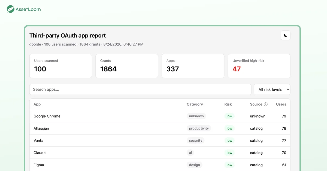The width and height of the screenshot is (327, 171).
Task: Click the low risk badge for Vanta
Action: 229,141
